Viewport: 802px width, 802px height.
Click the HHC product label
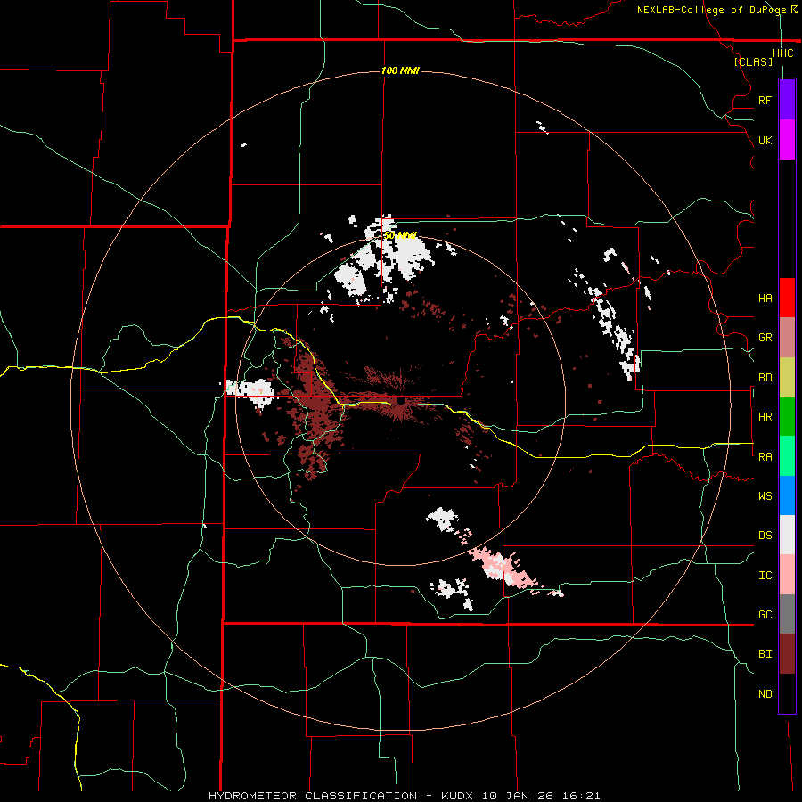[x=783, y=53]
